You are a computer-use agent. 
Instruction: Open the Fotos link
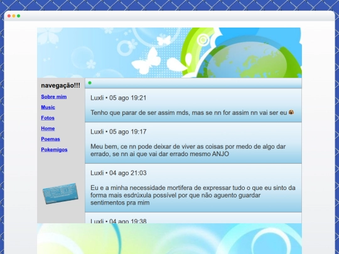pos(48,118)
